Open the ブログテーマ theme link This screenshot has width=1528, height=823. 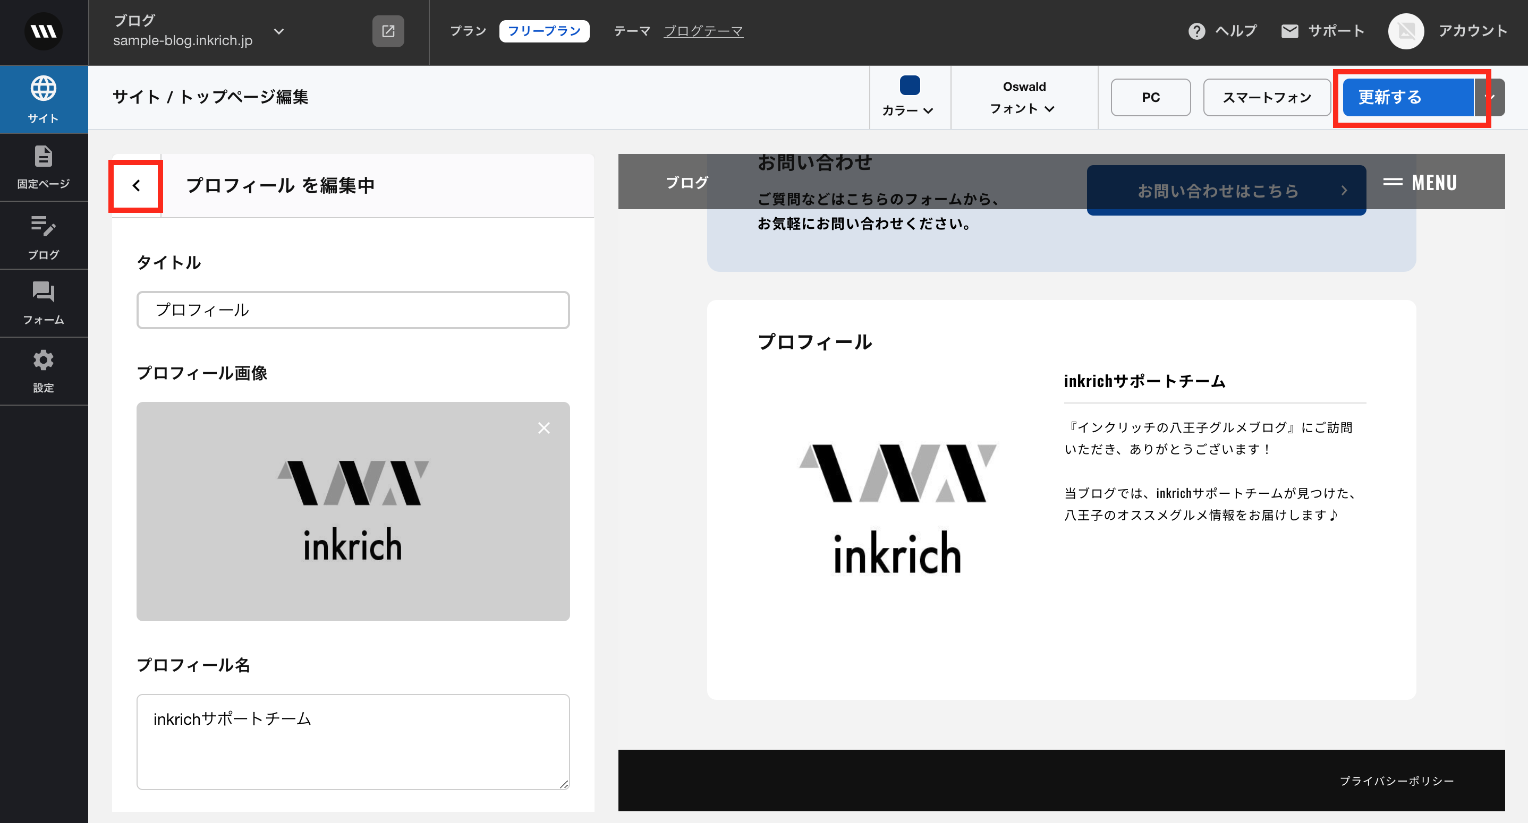click(703, 31)
